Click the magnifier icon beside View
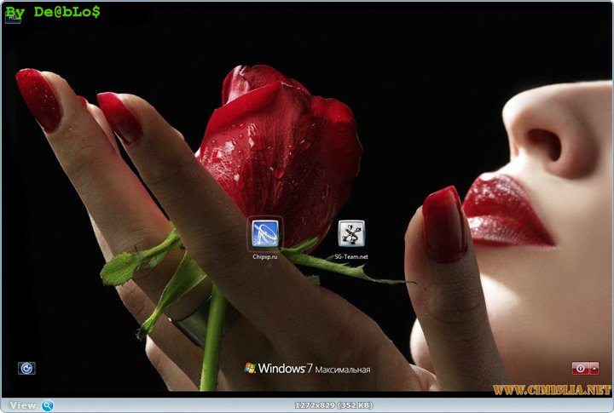 pos(48,405)
